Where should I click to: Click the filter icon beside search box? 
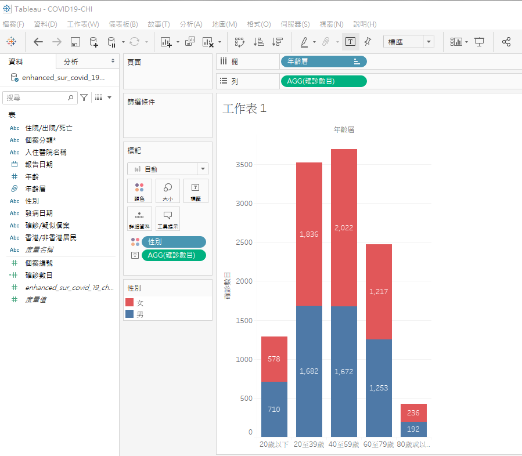coord(84,97)
